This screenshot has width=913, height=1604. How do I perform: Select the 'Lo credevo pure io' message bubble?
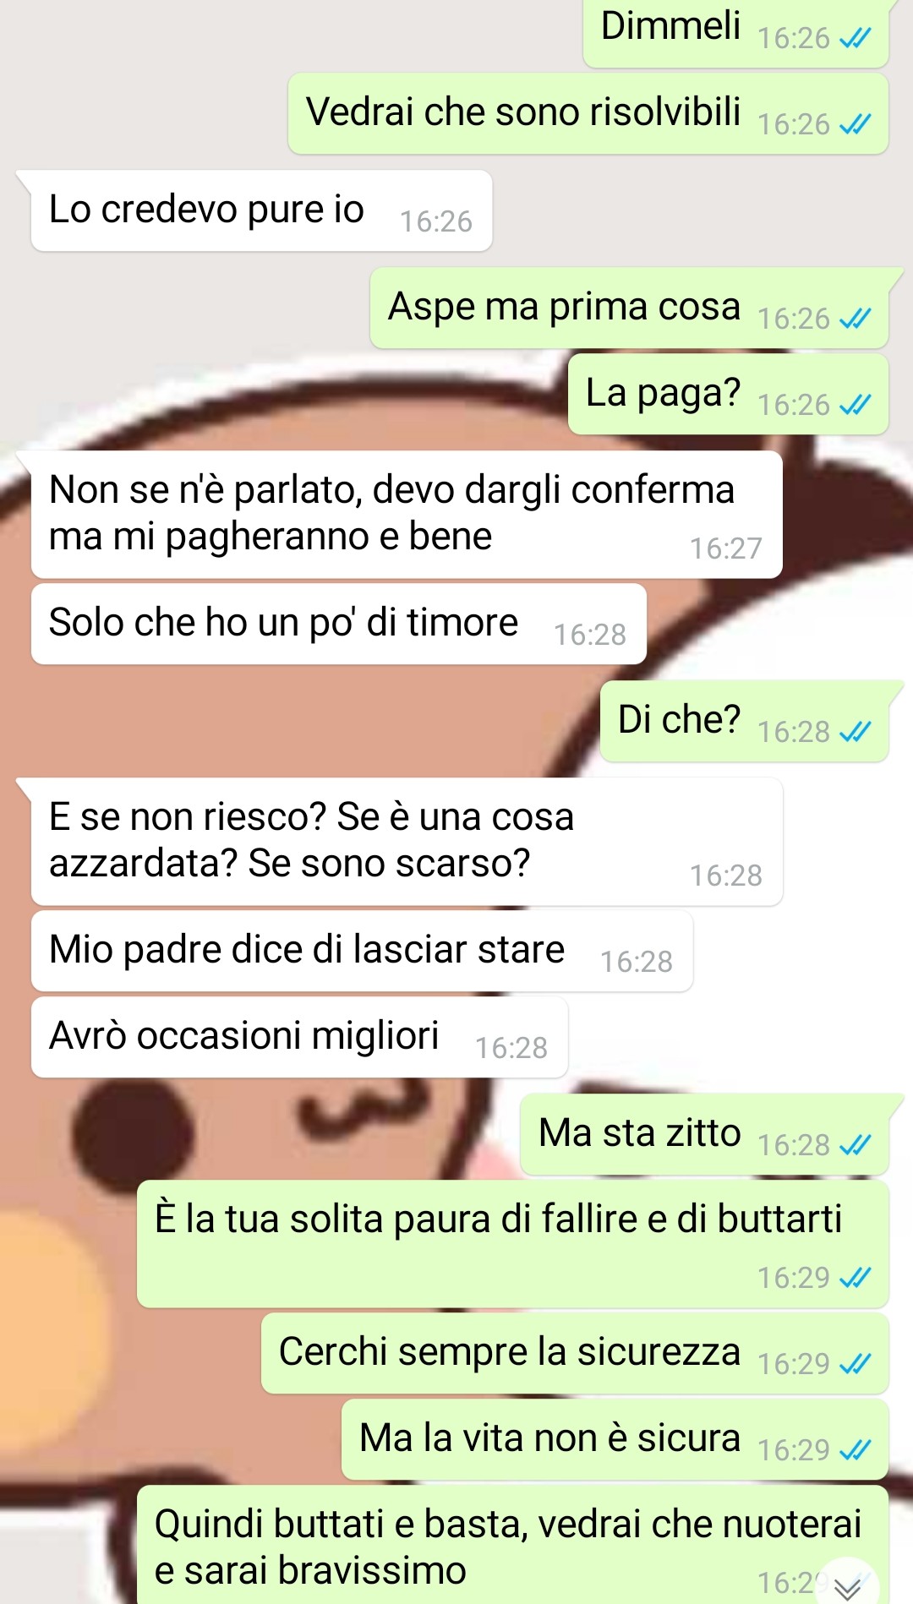261,210
